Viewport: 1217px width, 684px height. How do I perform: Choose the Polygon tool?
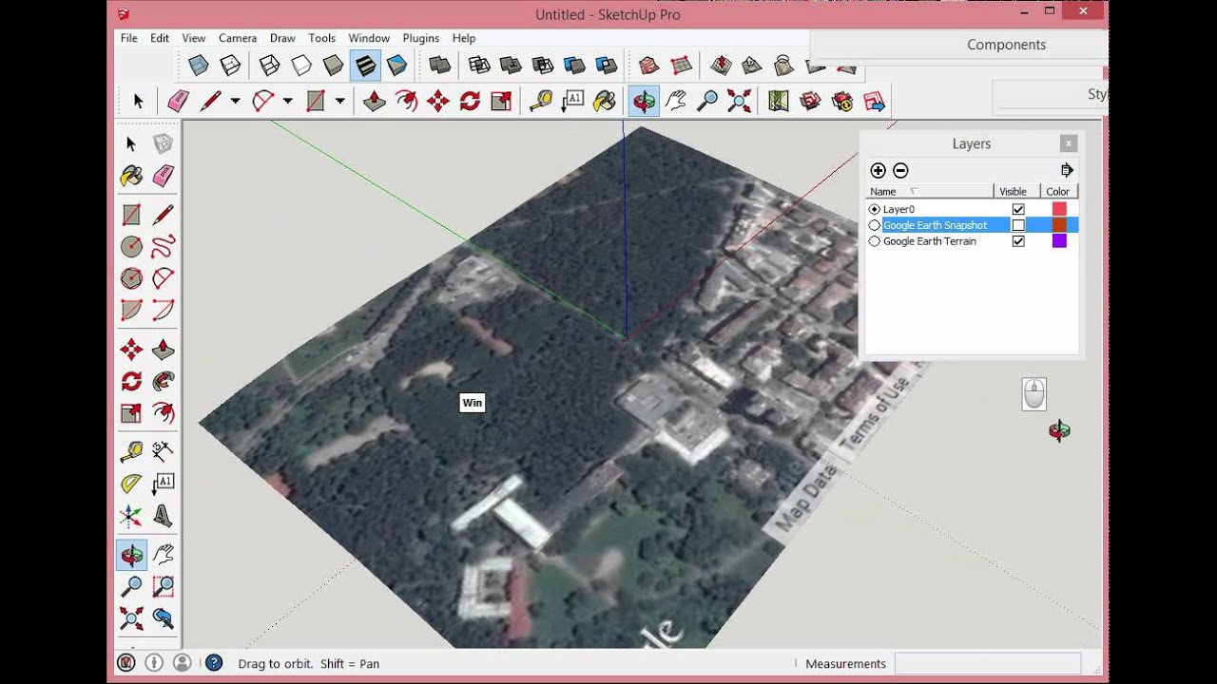click(x=131, y=278)
